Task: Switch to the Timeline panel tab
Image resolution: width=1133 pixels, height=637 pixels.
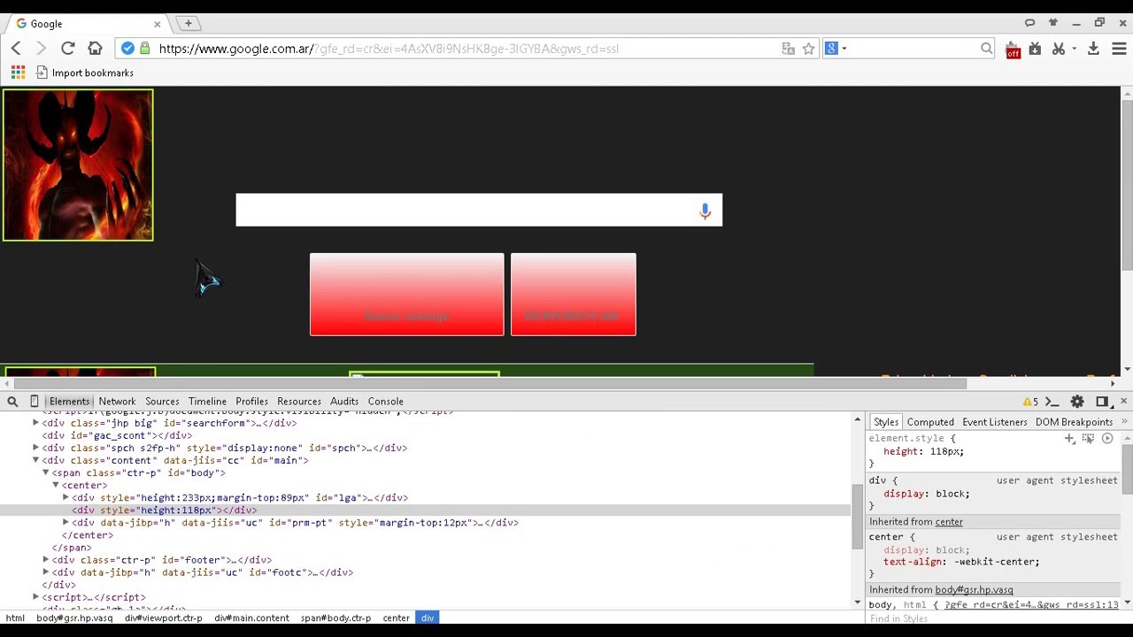Action: 207,402
